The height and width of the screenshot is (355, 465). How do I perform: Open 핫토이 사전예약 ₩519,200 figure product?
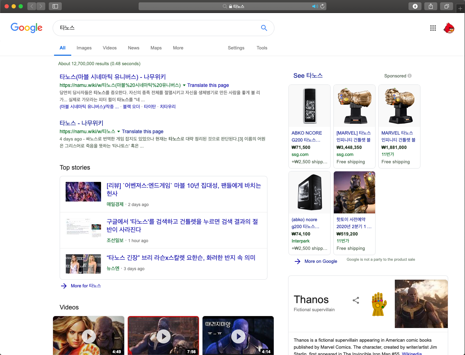(x=354, y=213)
